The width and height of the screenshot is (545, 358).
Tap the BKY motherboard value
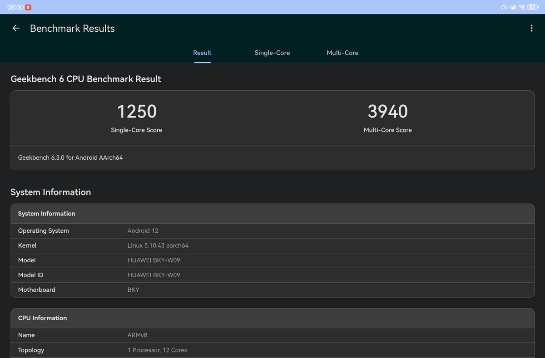134,289
